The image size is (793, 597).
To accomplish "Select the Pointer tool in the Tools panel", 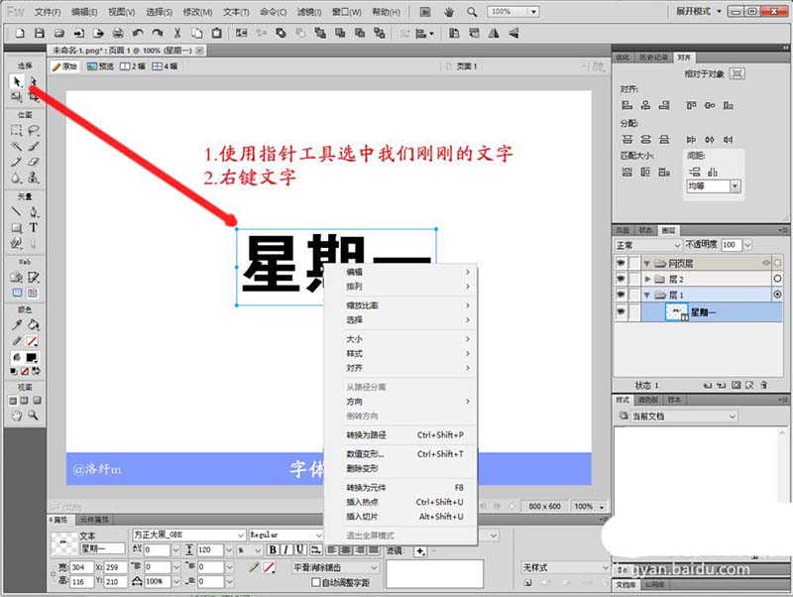I will pyautogui.click(x=17, y=81).
